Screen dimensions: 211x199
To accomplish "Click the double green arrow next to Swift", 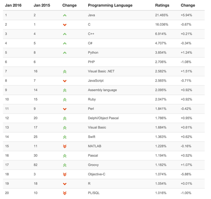I will [x=65, y=137].
